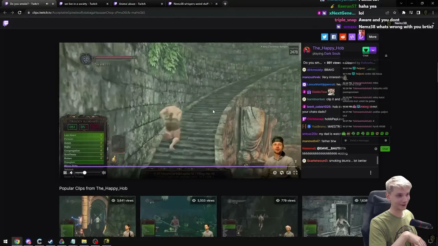Switch to 'Nemz38 whispers weird stuff' tab

193,4
